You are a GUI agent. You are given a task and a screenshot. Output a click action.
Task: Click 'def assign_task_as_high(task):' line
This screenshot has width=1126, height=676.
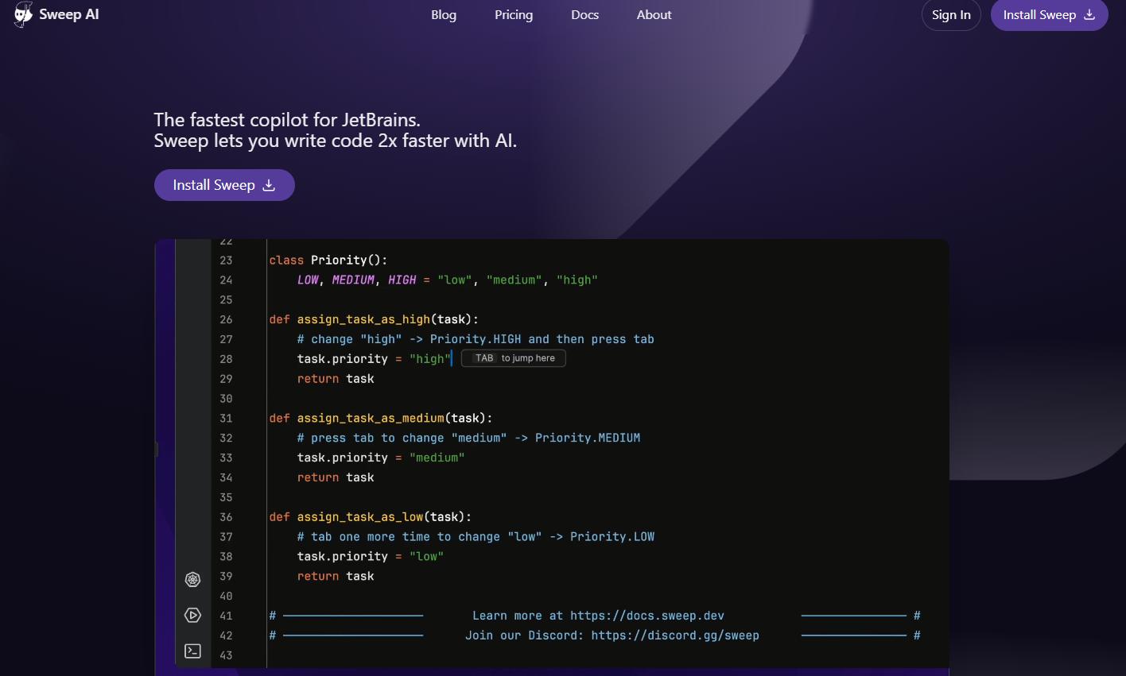[x=374, y=319]
